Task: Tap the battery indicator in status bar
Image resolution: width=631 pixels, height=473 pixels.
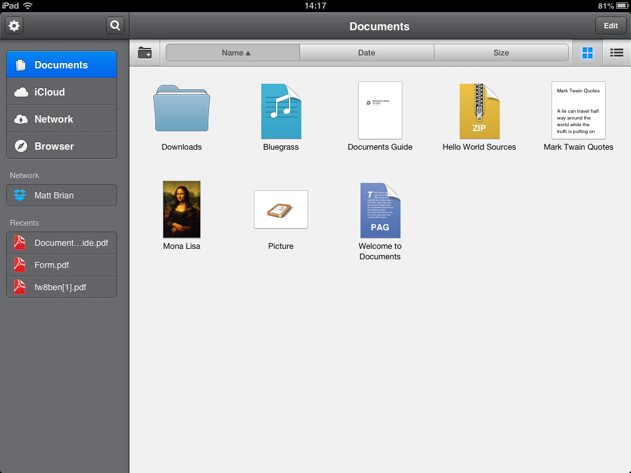Action: click(622, 6)
